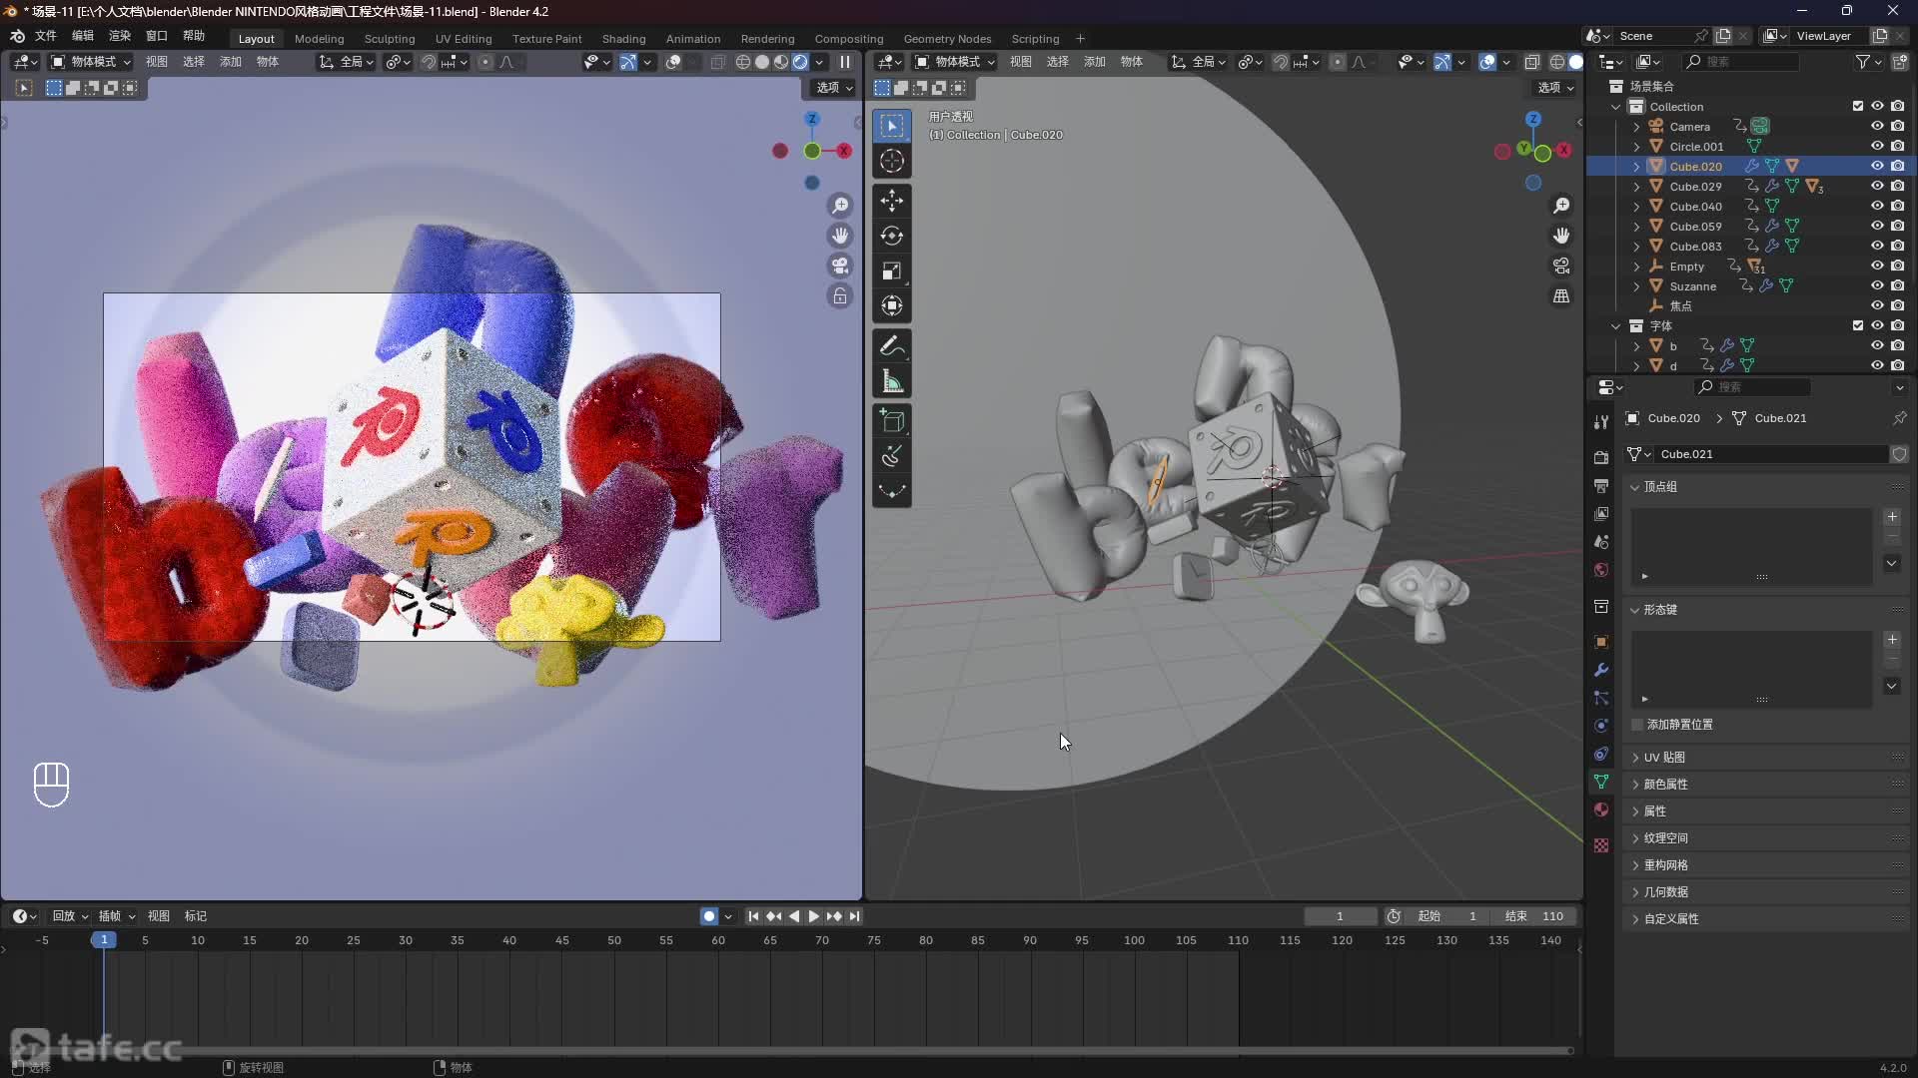Activate the Scale tool
Screen dimensions: 1918x1078
[x=892, y=270]
